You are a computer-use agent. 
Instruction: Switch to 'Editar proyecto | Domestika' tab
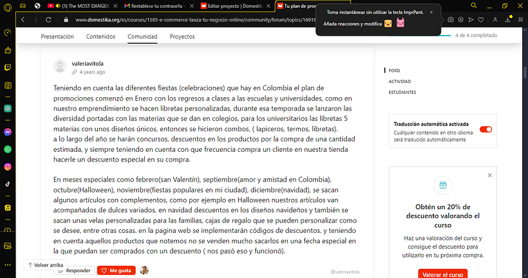(235, 6)
